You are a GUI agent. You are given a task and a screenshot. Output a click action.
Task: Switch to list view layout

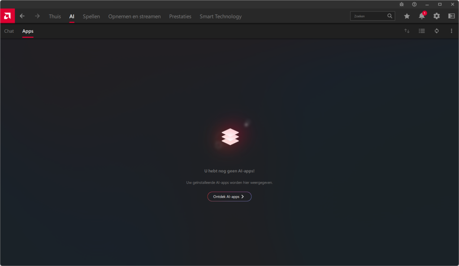pyautogui.click(x=422, y=31)
